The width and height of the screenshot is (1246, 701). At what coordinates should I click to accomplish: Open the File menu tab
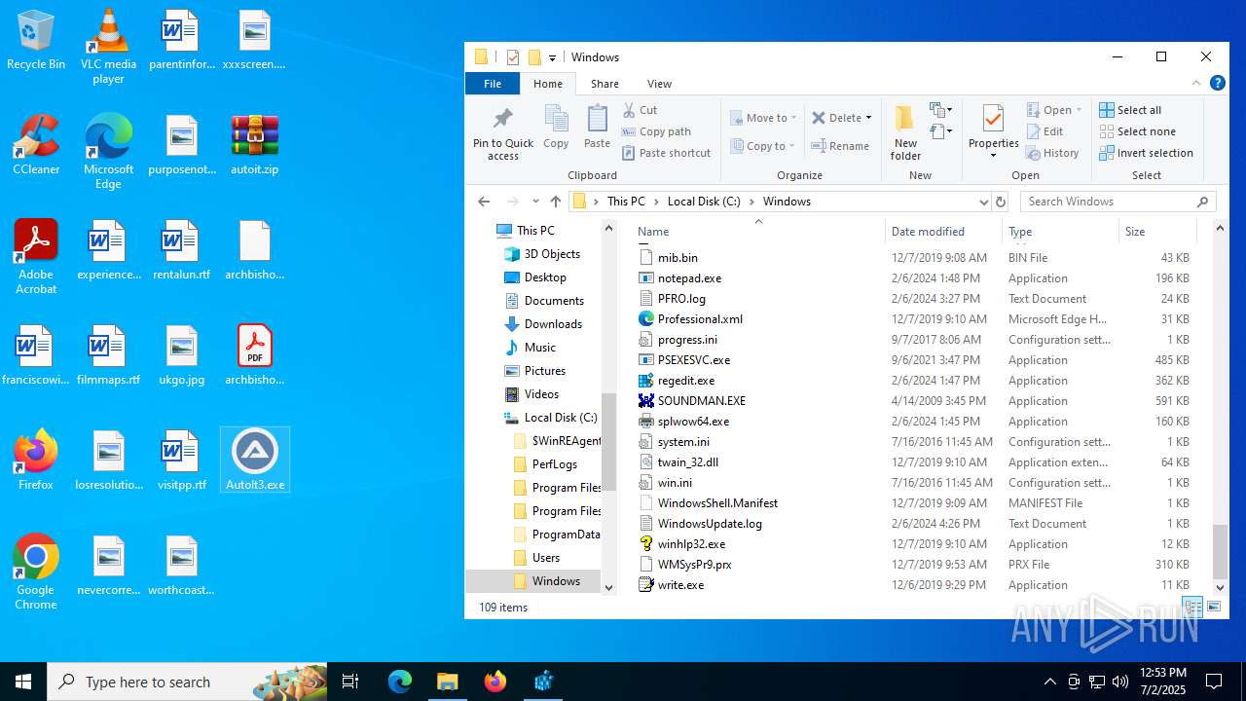pyautogui.click(x=493, y=84)
